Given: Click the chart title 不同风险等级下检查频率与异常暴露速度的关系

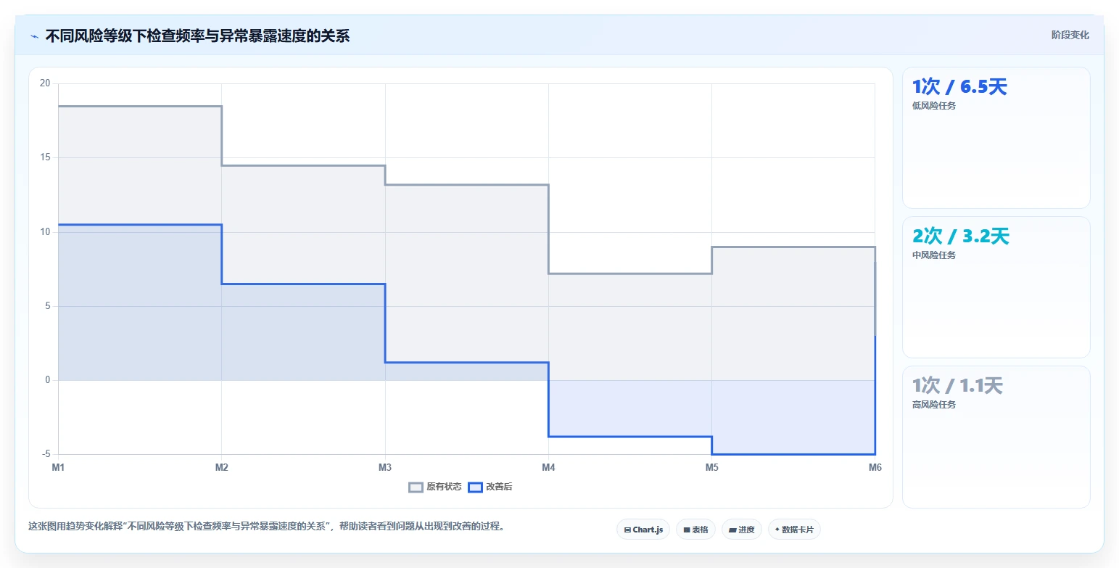Looking at the screenshot, I should [197, 36].
